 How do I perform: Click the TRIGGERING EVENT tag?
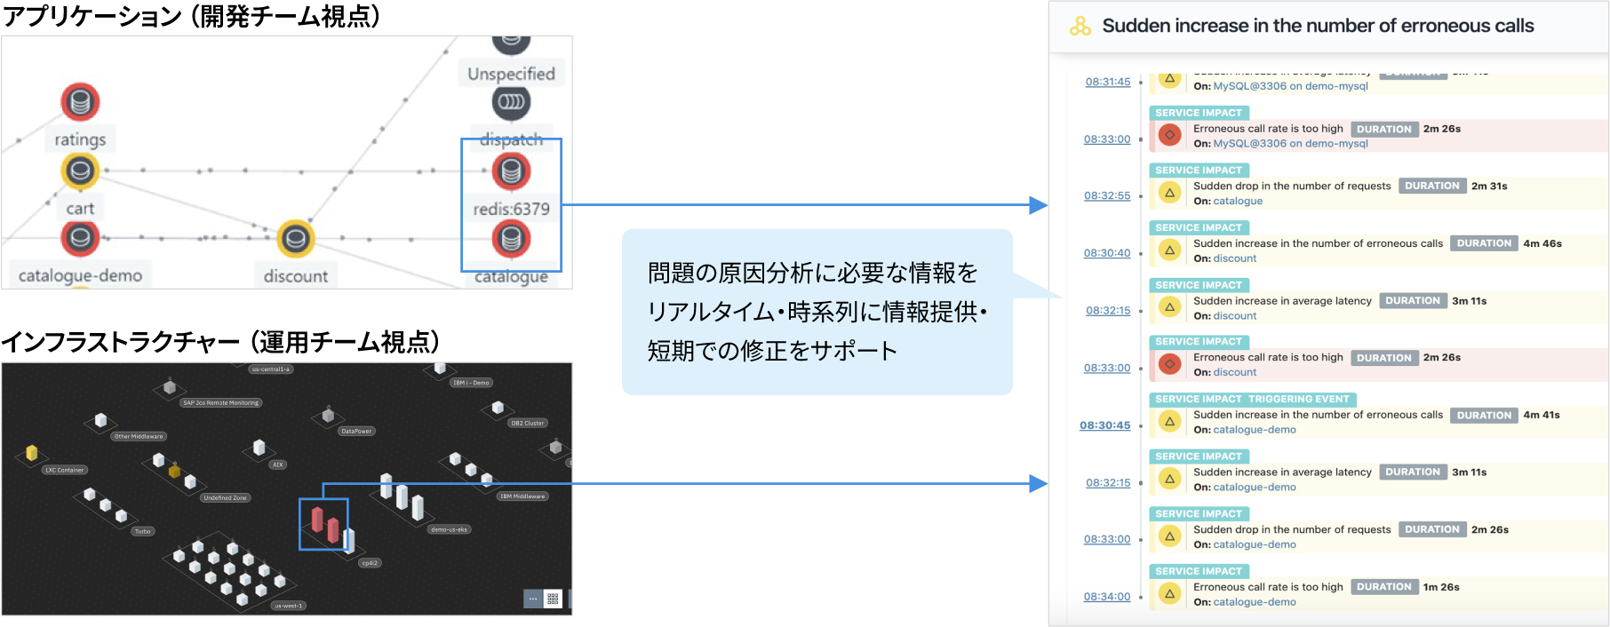click(x=1299, y=399)
